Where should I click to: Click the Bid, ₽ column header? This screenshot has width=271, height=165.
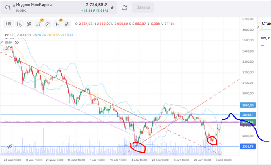266,38
